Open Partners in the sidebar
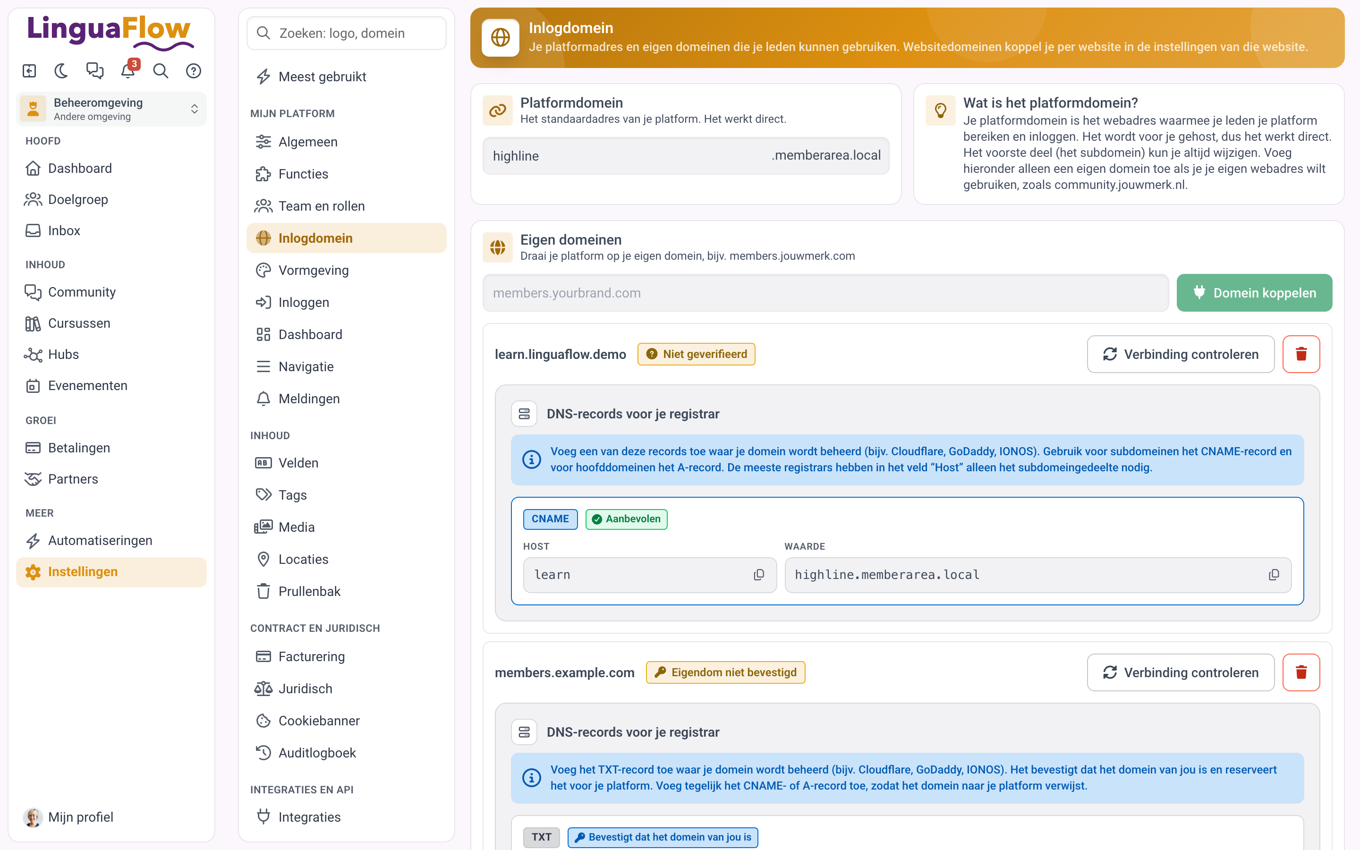 [x=111, y=479]
